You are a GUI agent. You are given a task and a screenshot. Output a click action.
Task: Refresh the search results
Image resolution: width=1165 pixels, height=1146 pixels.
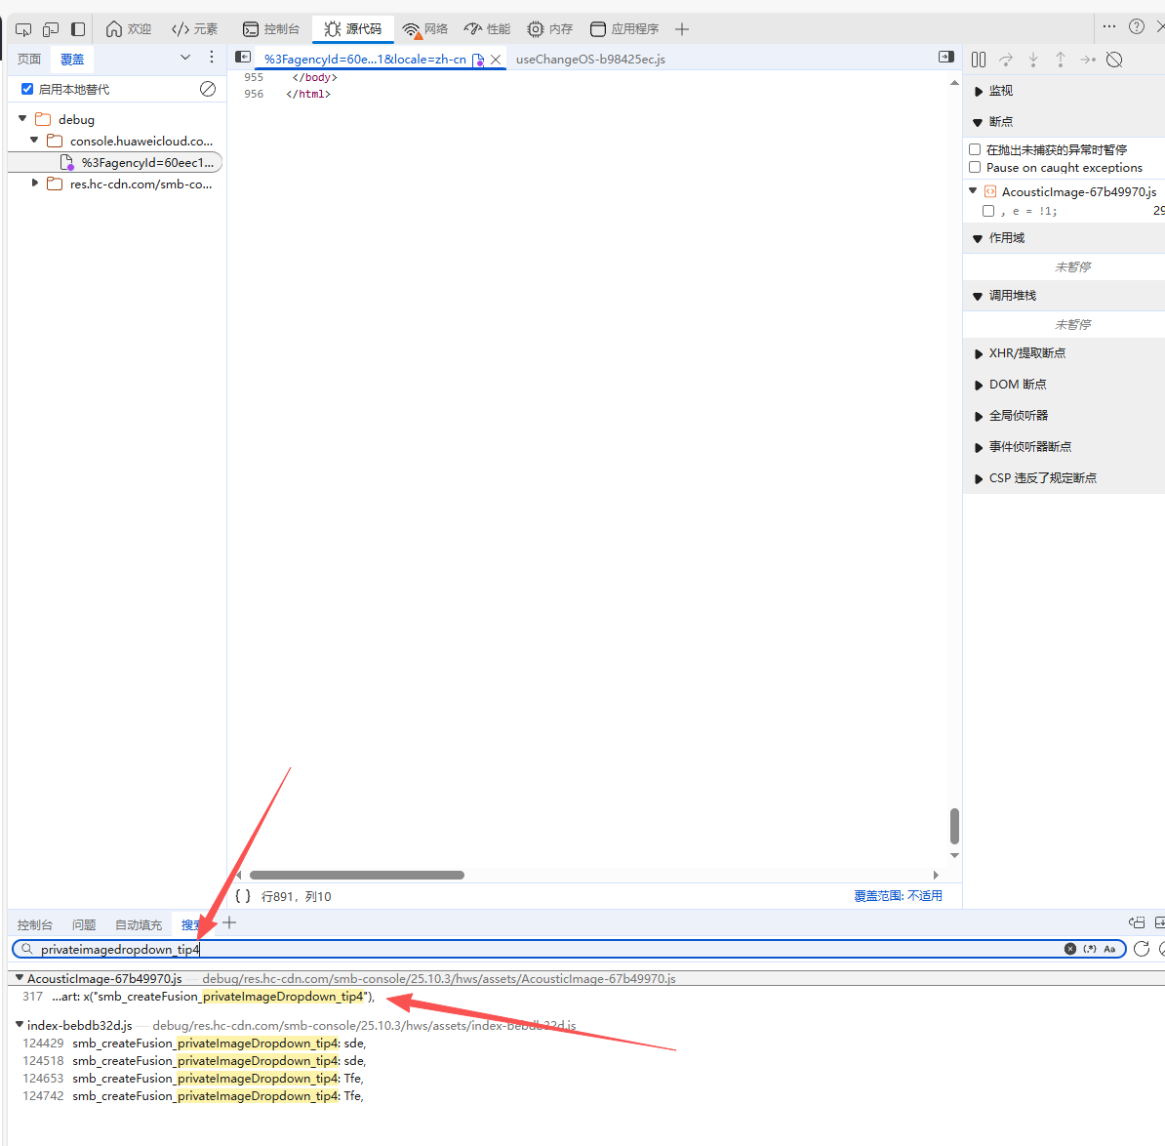tap(1142, 949)
